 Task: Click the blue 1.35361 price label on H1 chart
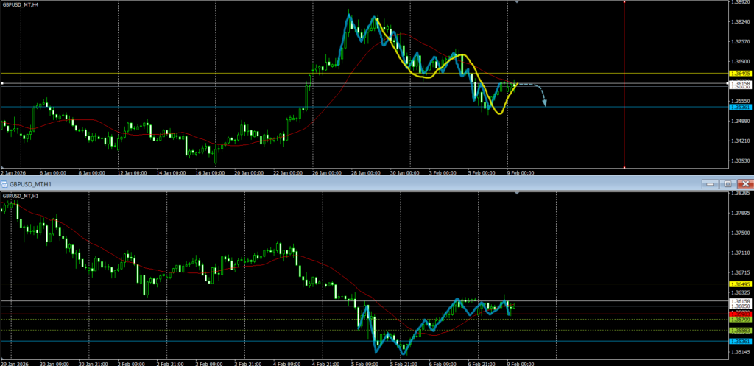[x=739, y=342]
